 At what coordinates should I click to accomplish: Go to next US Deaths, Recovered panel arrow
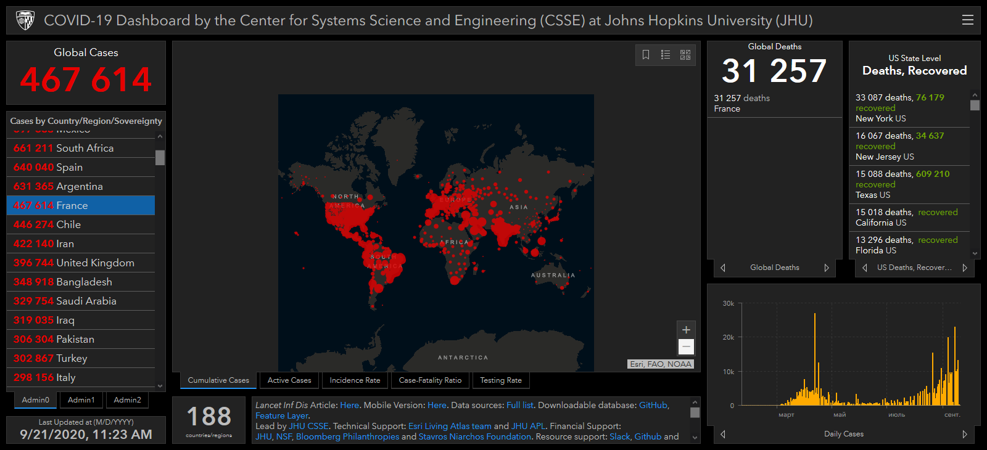[965, 268]
